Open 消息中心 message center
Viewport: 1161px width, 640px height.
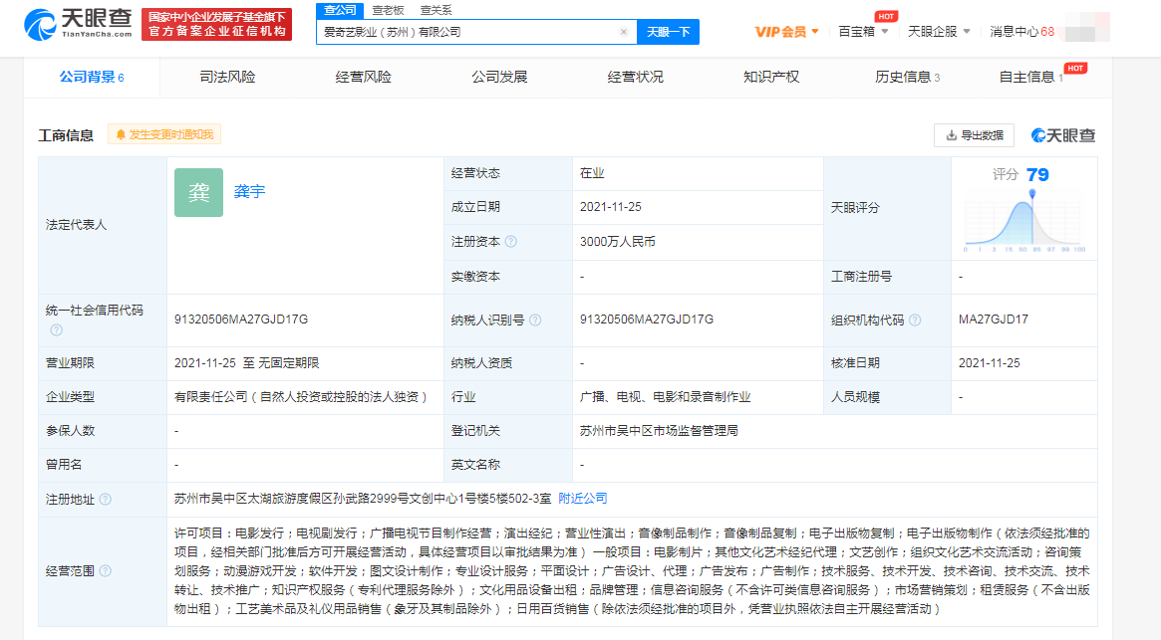click(1021, 32)
